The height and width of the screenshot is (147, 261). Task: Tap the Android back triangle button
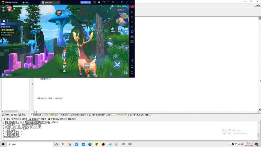(x=132, y=61)
